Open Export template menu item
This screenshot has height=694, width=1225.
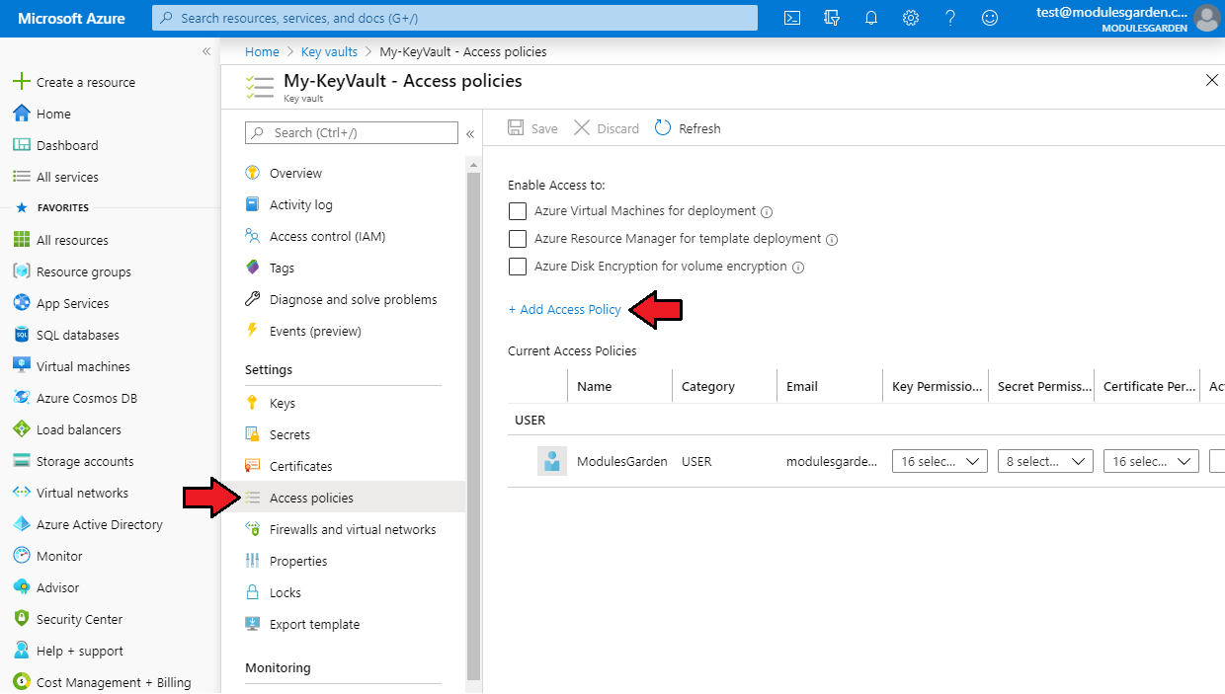[314, 624]
